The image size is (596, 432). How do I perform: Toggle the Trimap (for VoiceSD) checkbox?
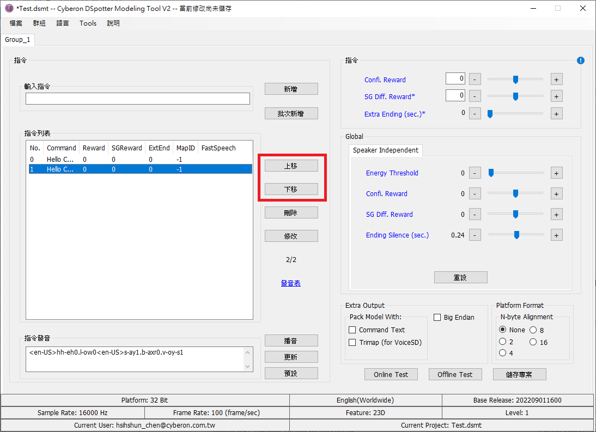(352, 343)
